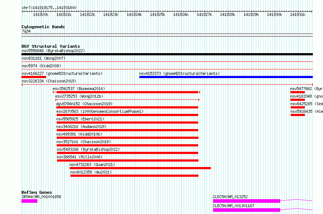Open the nsv6012358 (Wu2021) label
The width and height of the screenshot is (323, 214).
91,172
